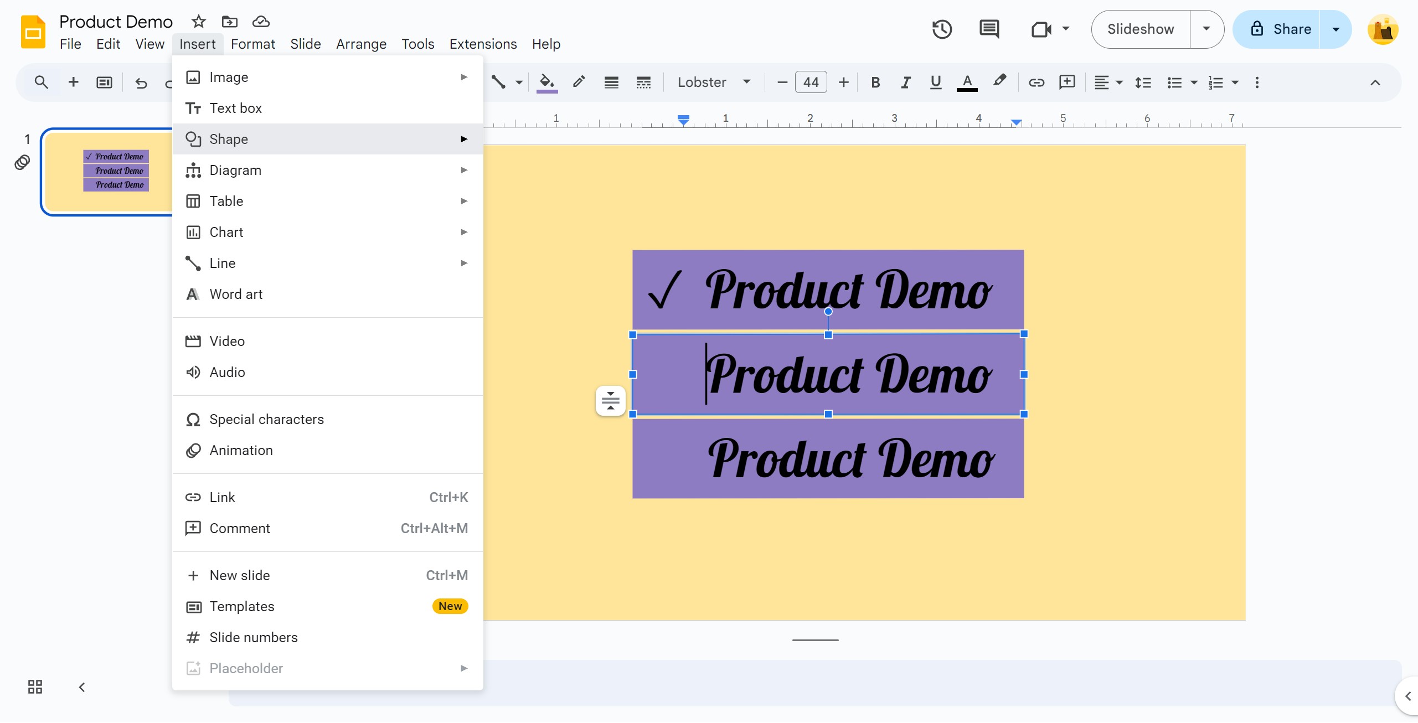Click the search menus magnifier icon
Viewport: 1418px width, 723px height.
pos(41,82)
